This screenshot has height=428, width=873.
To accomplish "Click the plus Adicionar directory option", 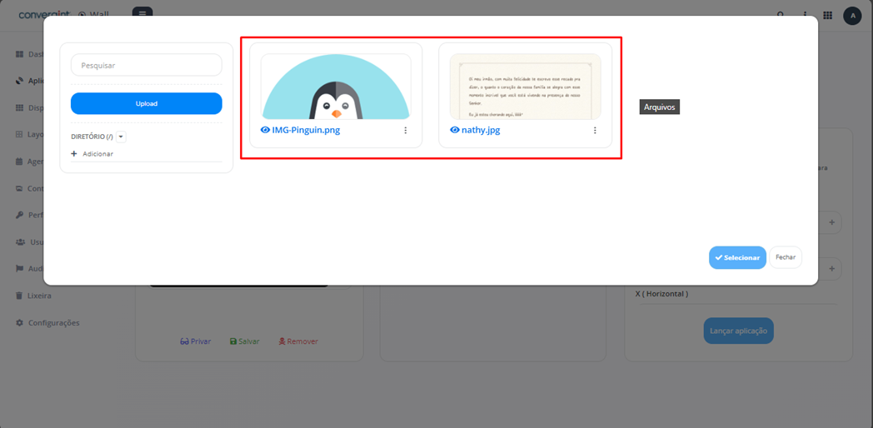I will (92, 154).
